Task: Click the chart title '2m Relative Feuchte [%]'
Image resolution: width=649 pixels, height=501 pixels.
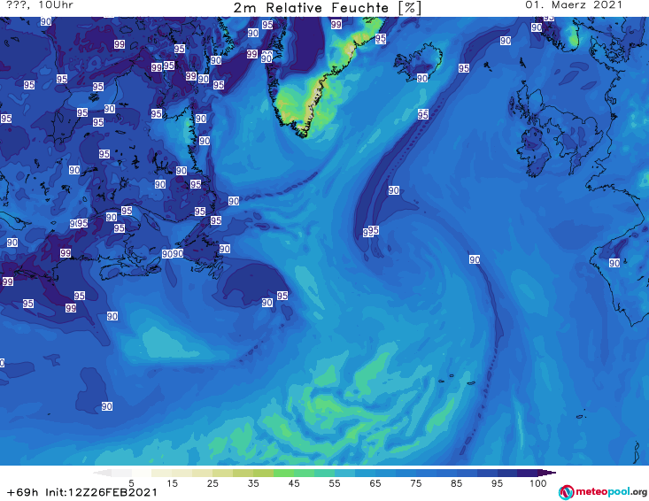Action: click(327, 8)
